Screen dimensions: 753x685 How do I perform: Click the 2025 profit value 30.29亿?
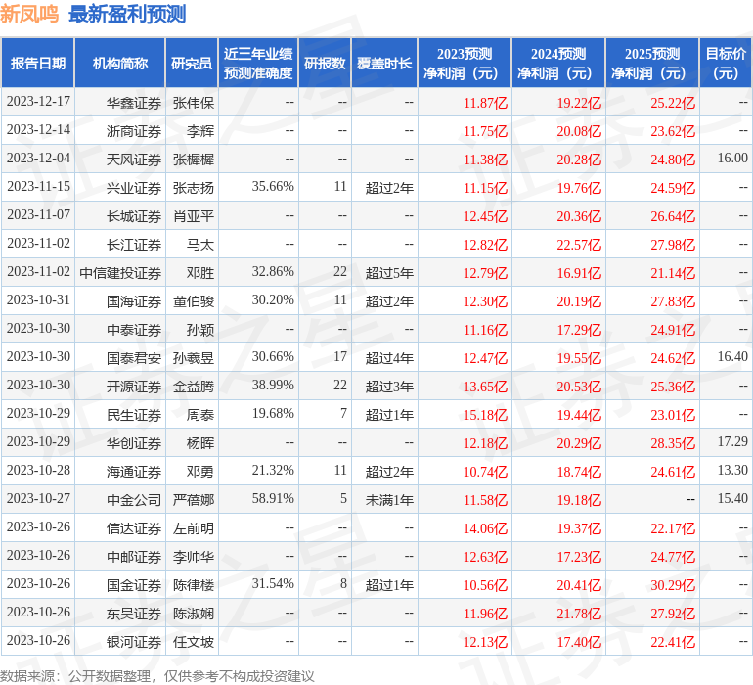click(x=673, y=585)
